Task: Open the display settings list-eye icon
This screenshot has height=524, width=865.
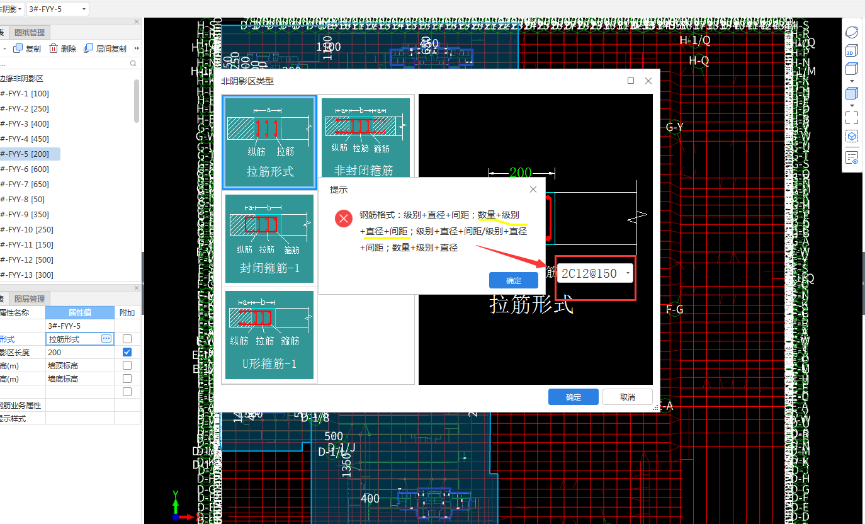Action: 851,157
